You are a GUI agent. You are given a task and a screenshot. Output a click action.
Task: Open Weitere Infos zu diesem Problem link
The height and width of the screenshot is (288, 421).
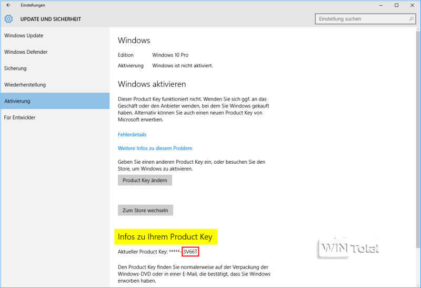click(155, 148)
